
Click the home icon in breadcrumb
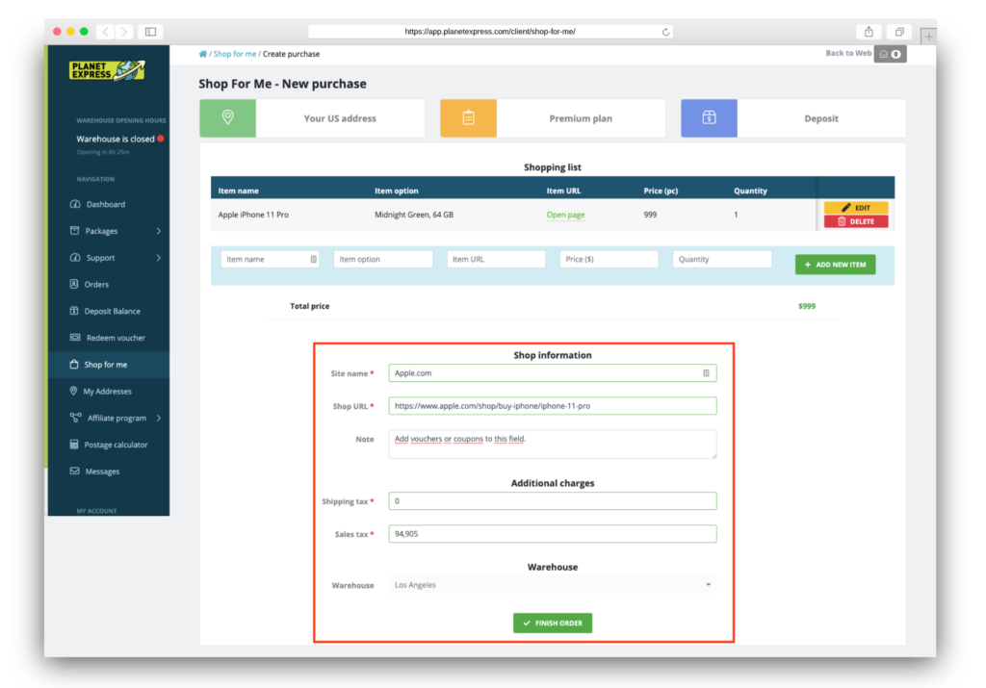point(202,54)
